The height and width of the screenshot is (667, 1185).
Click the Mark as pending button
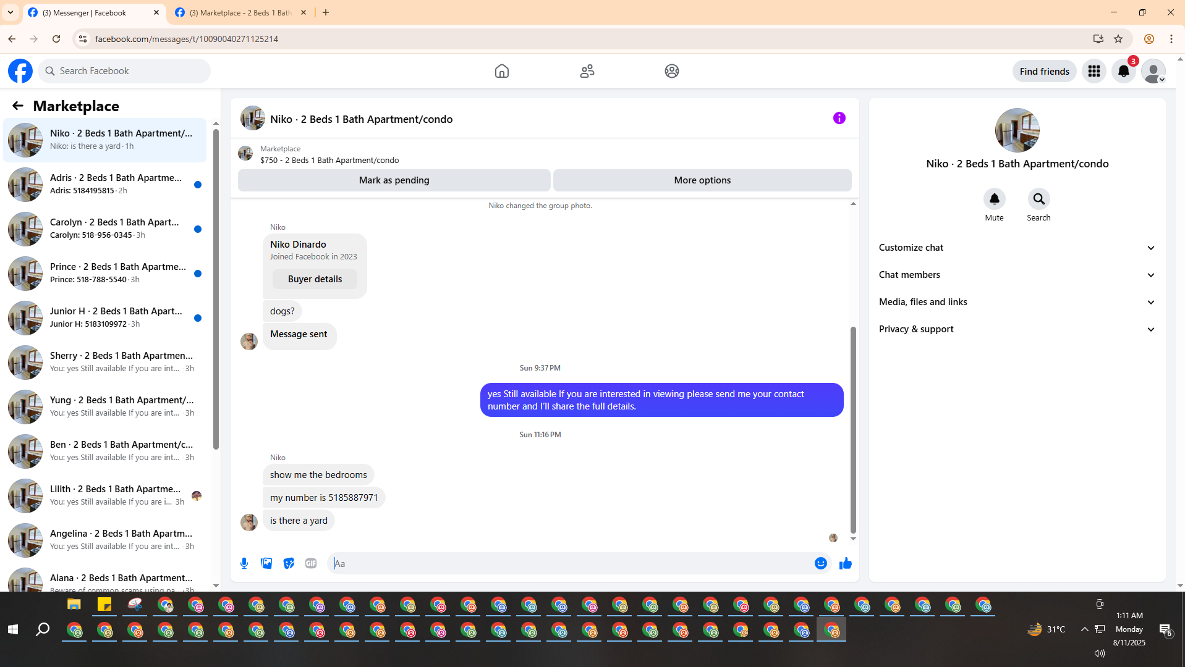pyautogui.click(x=394, y=180)
